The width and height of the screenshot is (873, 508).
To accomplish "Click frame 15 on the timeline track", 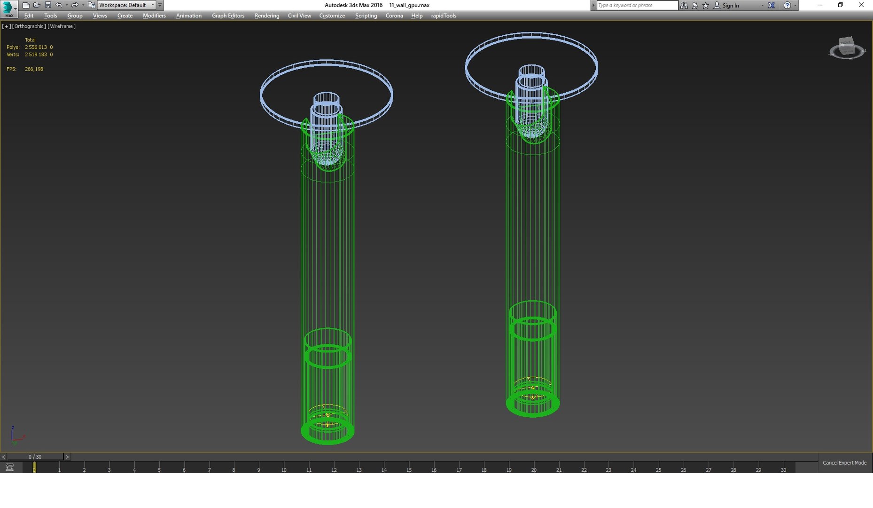I will coord(409,468).
